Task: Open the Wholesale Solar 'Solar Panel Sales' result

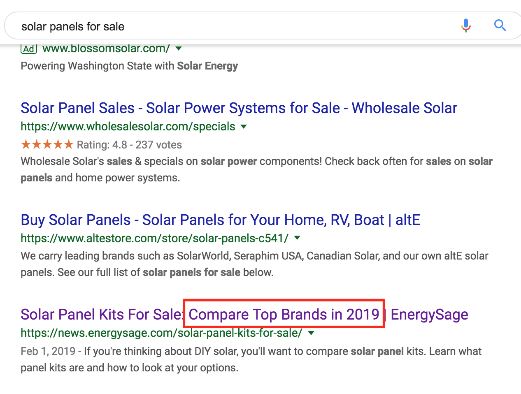Action: click(x=239, y=108)
